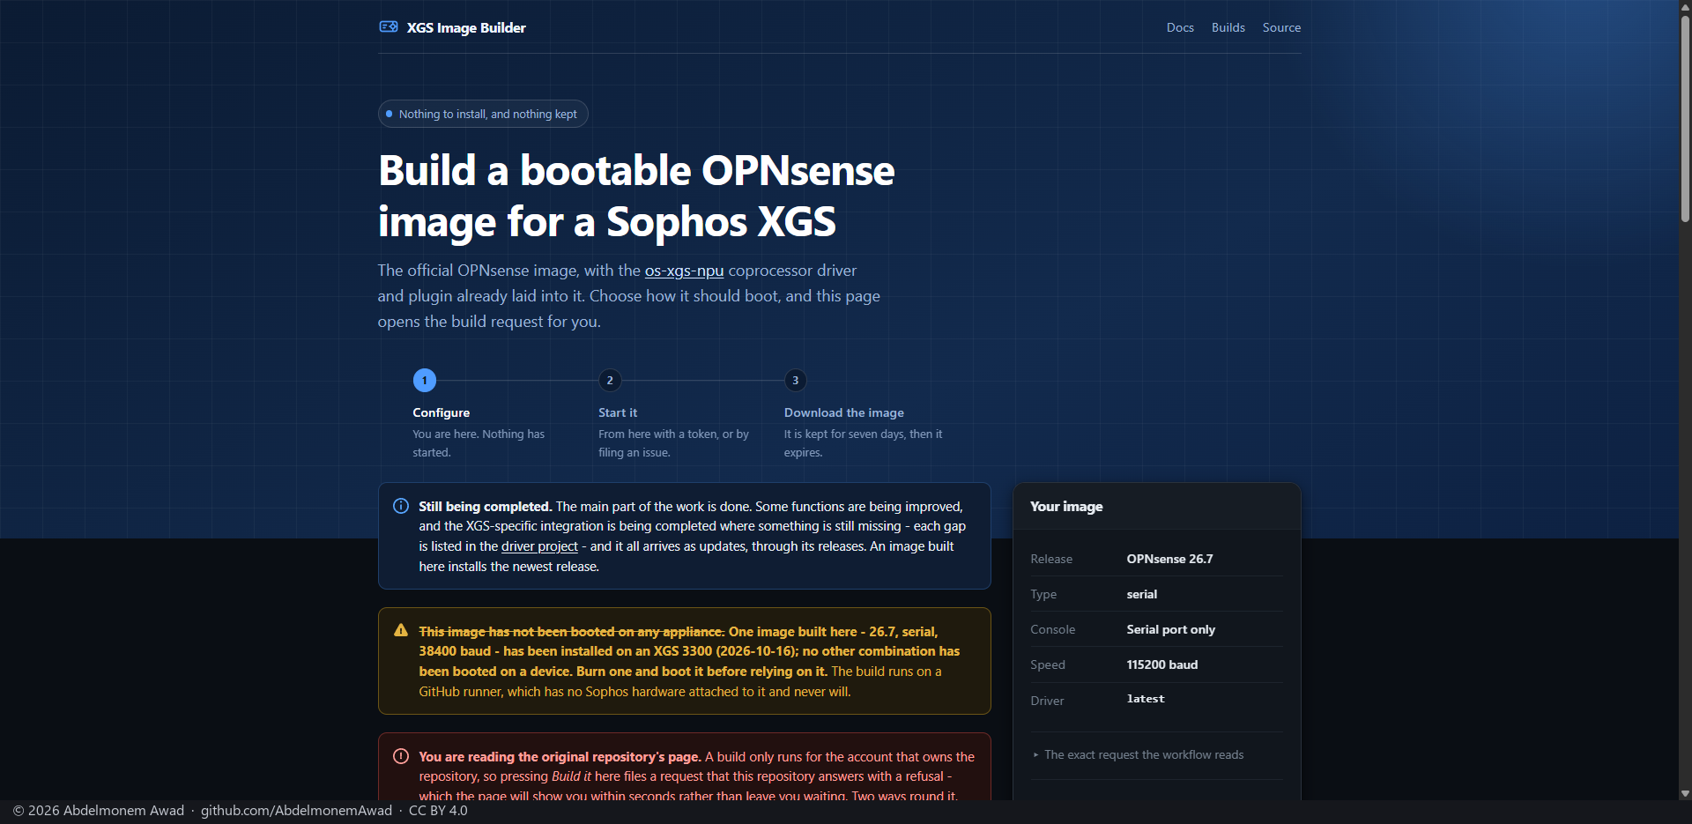This screenshot has width=1692, height=824.
Task: Click the 'Configure' step heading
Action: (x=442, y=412)
